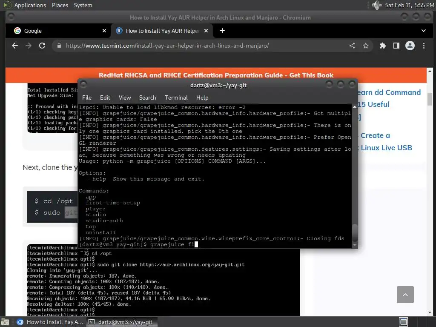This screenshot has width=436, height=327.
Task: Click the '$ cd /opt' code line
Action: [54, 201]
